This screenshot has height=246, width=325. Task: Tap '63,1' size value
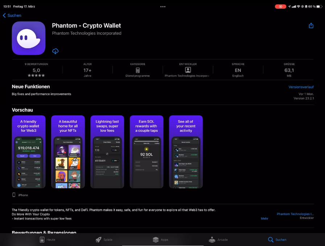[289, 70]
